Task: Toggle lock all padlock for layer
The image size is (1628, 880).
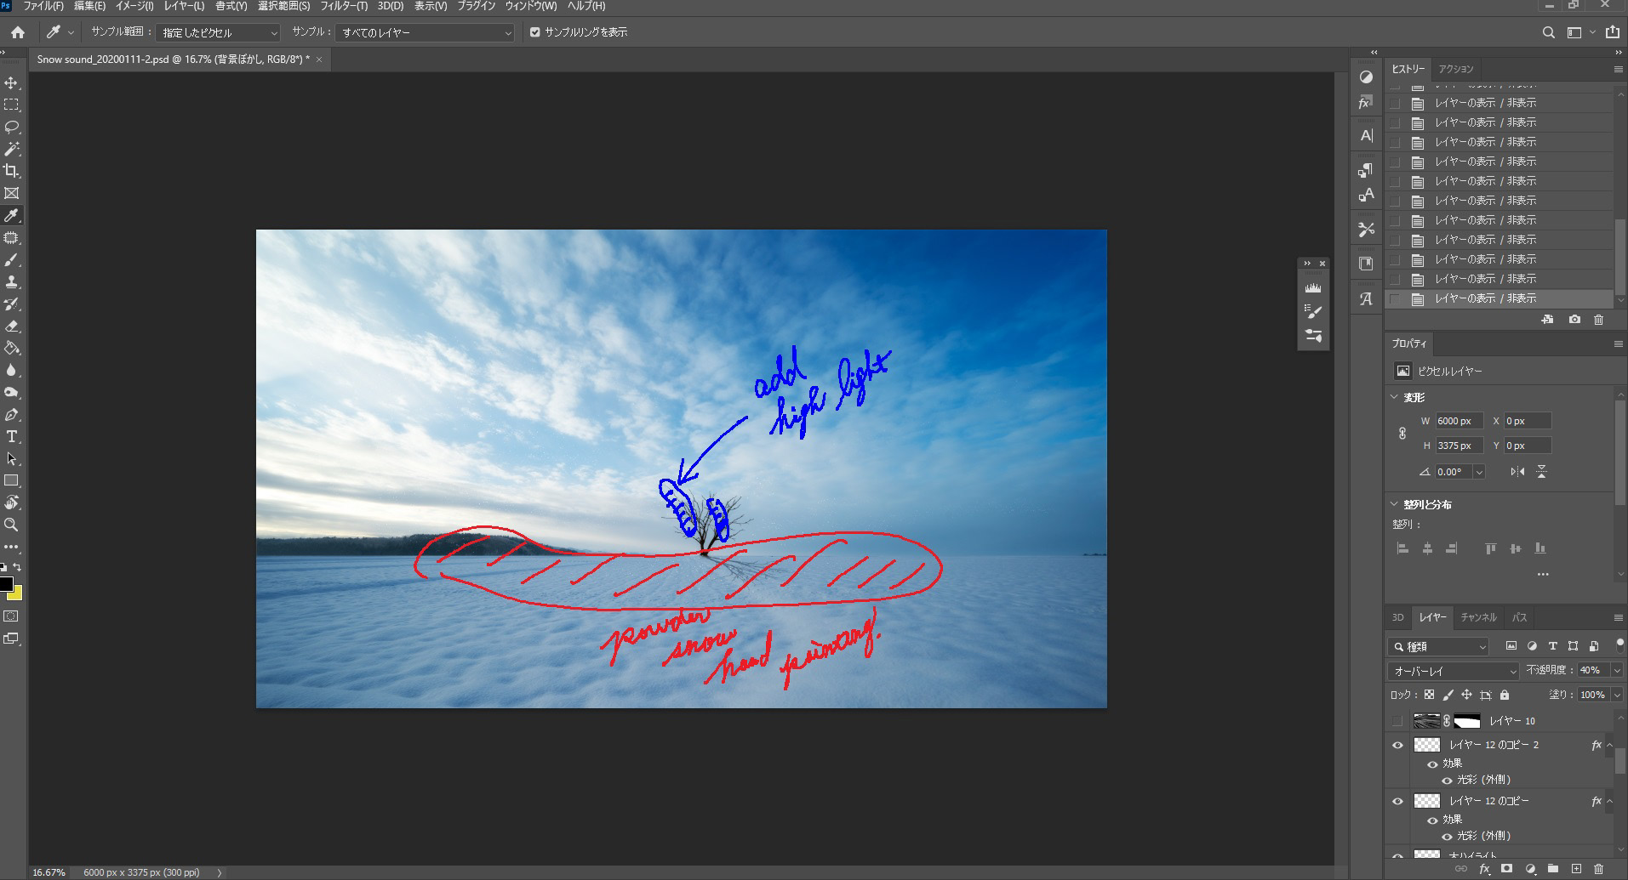Action: tap(1505, 695)
